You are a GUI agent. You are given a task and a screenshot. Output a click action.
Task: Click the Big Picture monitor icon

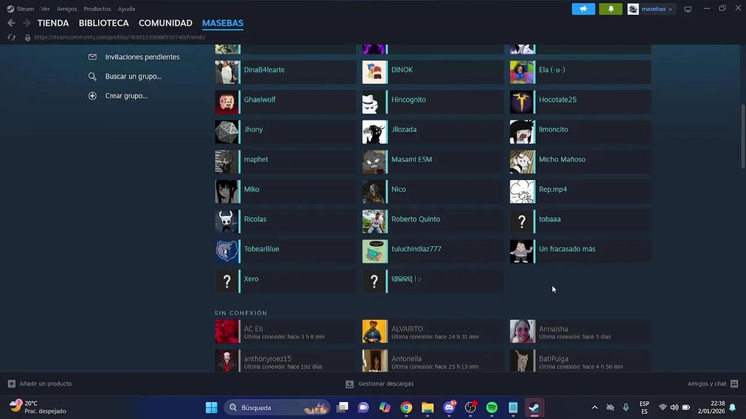point(688,9)
